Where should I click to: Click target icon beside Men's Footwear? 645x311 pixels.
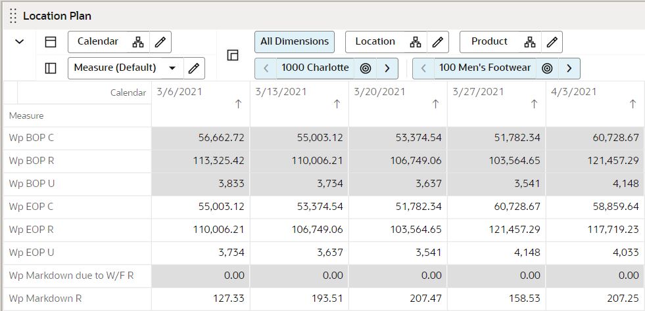tap(547, 68)
